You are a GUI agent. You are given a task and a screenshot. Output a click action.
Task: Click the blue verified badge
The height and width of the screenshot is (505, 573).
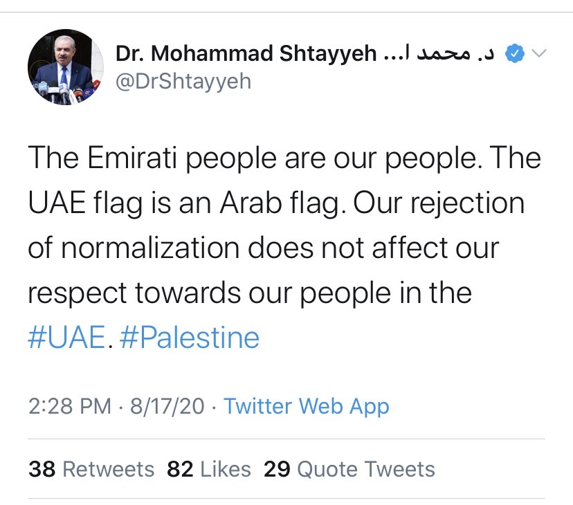[514, 53]
